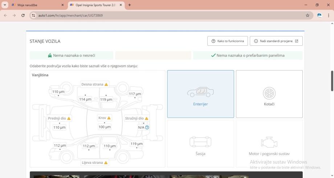Click the 119 µm value on right side door
Screen dimensions: 334x178
pyautogui.click(x=106, y=100)
